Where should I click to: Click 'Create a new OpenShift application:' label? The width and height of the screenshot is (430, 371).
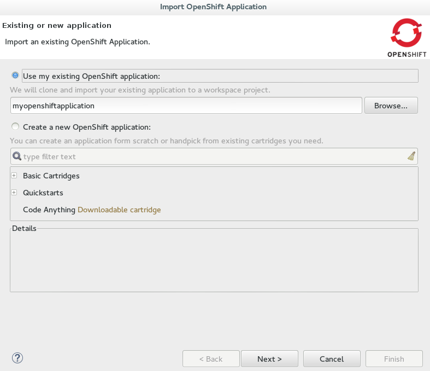[x=87, y=127]
